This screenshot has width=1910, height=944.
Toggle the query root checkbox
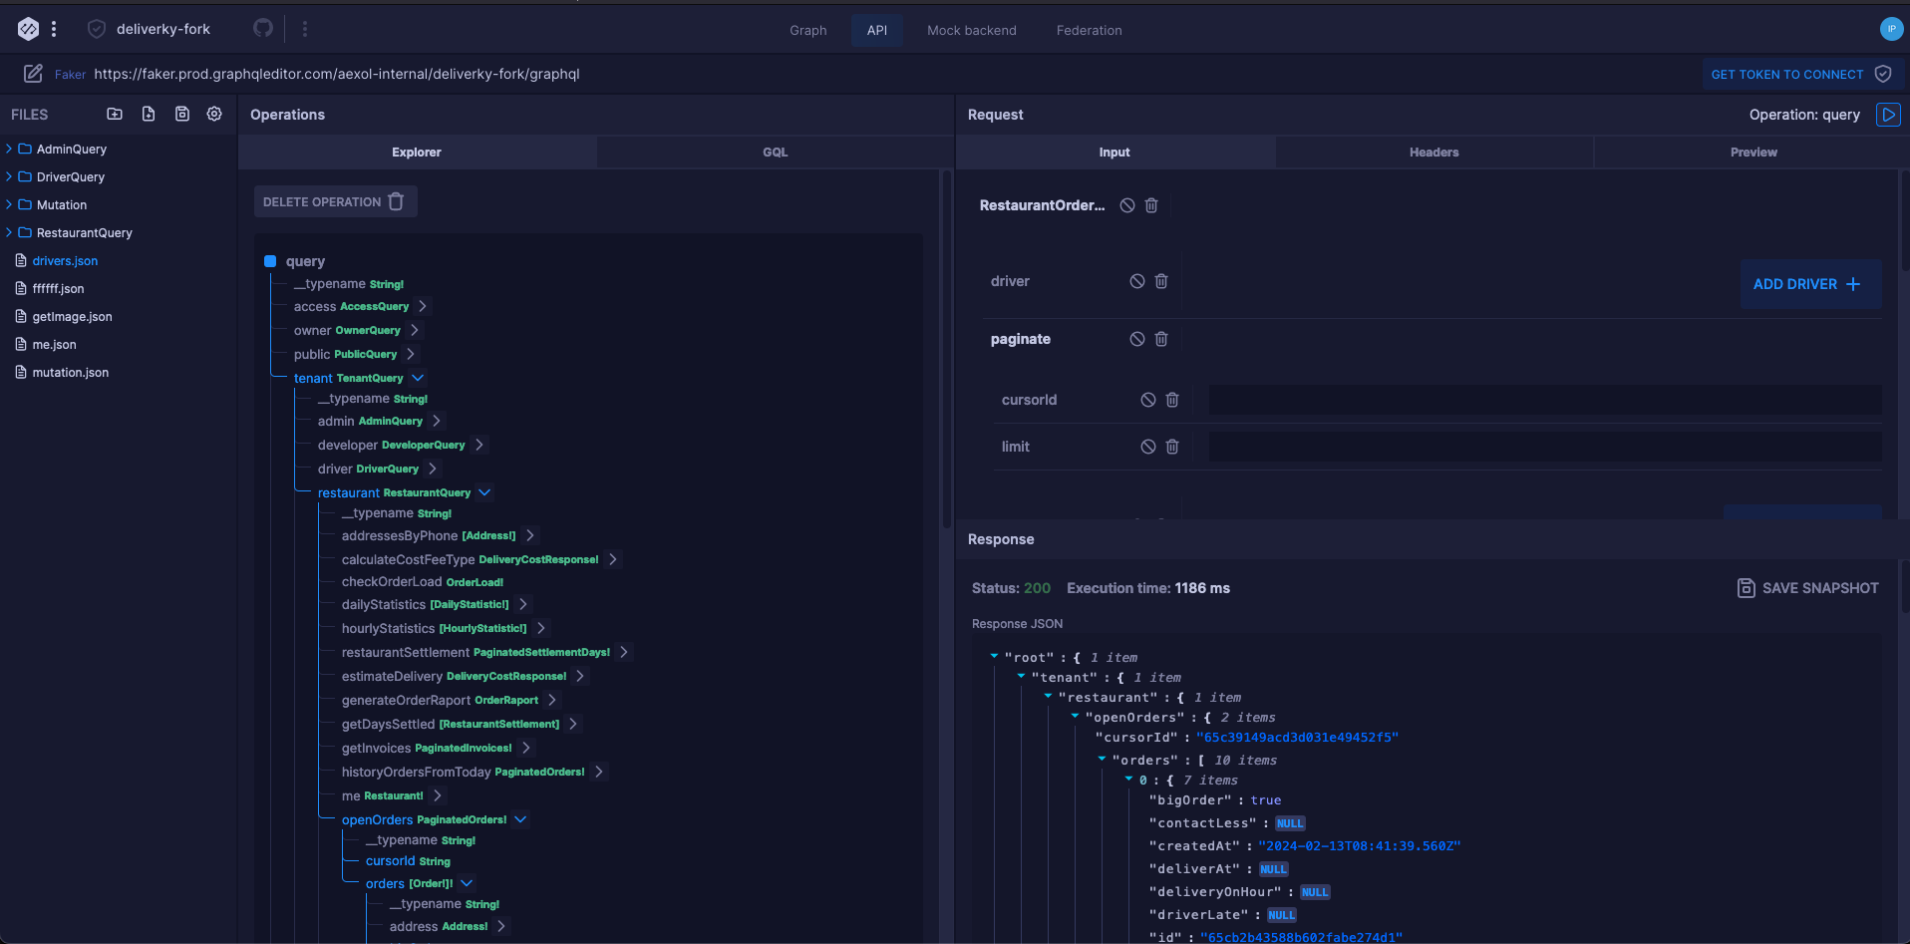click(x=270, y=261)
